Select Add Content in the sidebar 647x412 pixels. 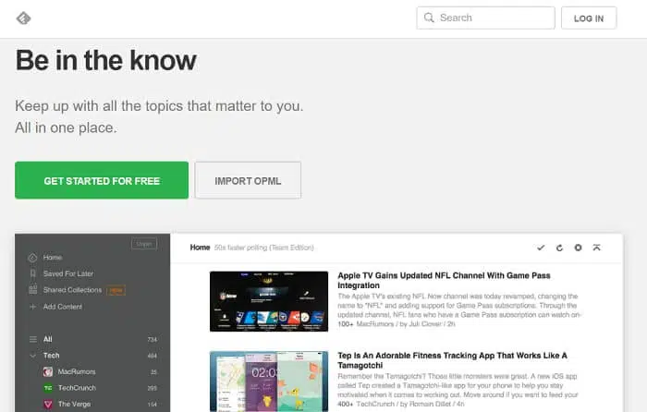tap(63, 307)
